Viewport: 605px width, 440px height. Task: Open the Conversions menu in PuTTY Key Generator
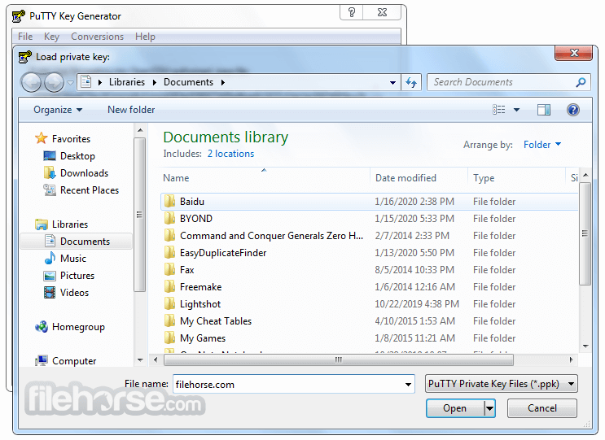click(x=97, y=37)
